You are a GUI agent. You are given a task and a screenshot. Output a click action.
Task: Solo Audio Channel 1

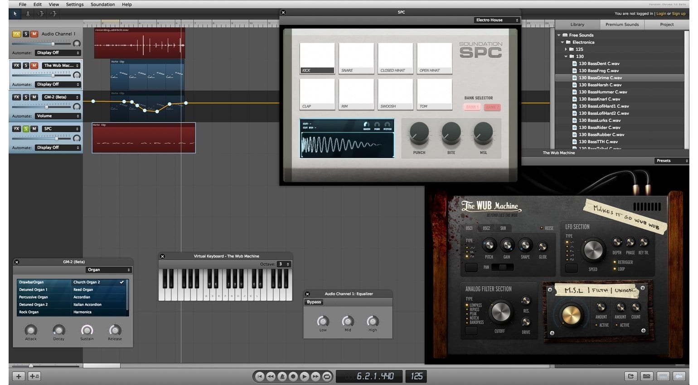(26, 34)
